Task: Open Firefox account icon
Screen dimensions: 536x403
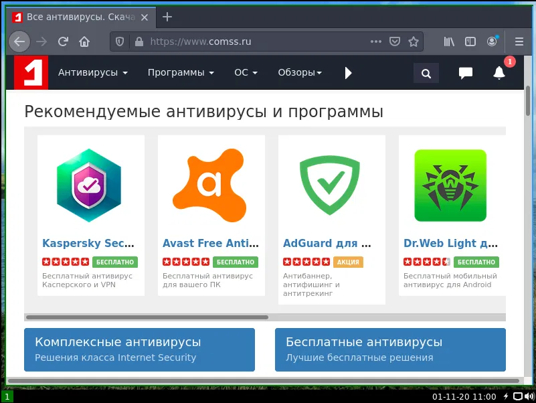Action: [x=492, y=42]
